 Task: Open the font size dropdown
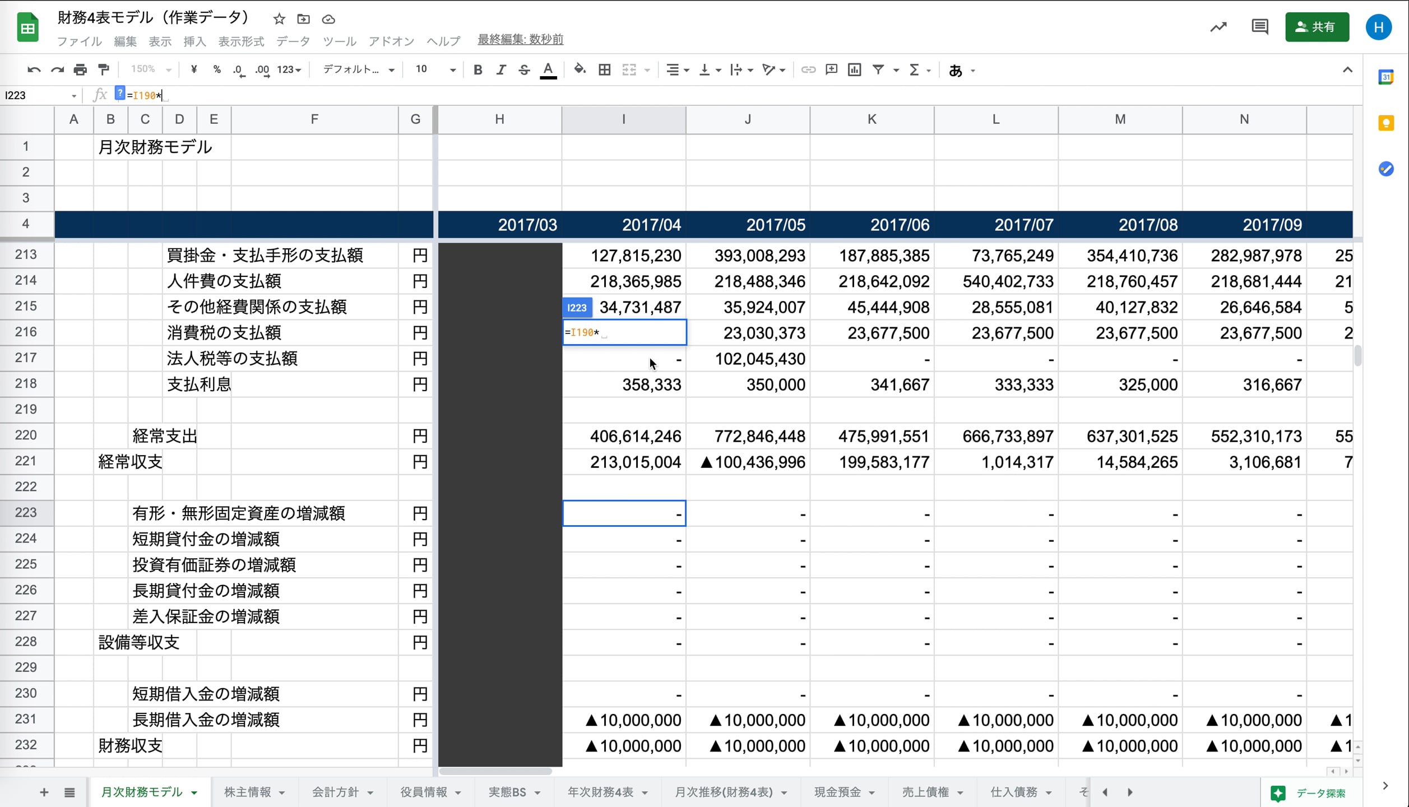[x=433, y=69]
